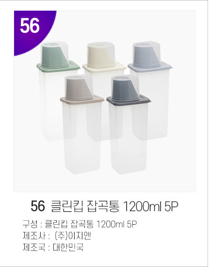Click the transparent body of dark gray container
Screen dimensions: 209x267
(129, 139)
